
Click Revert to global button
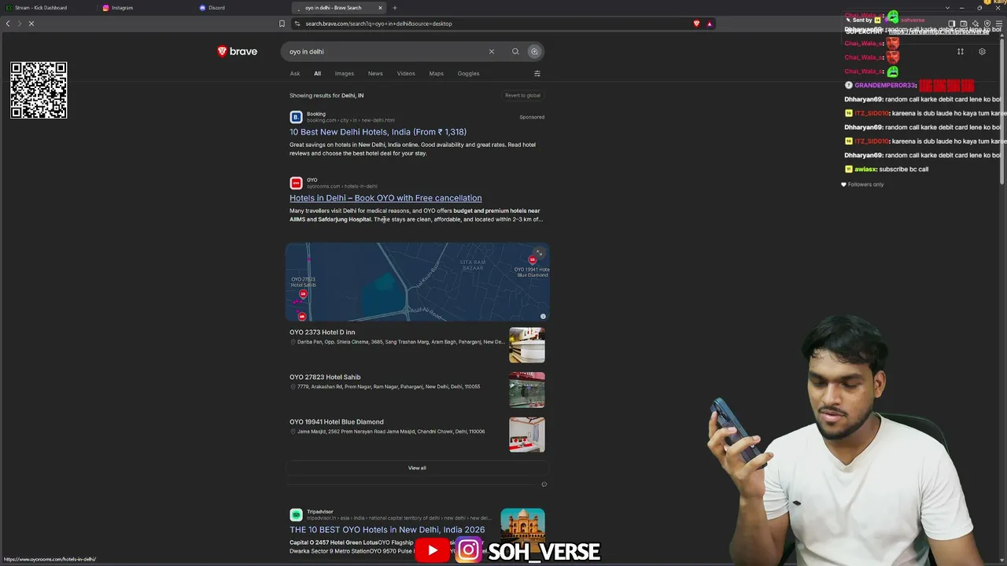point(522,96)
